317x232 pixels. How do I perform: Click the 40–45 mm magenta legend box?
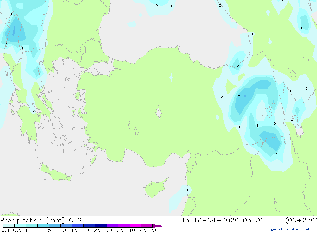coord(135,226)
